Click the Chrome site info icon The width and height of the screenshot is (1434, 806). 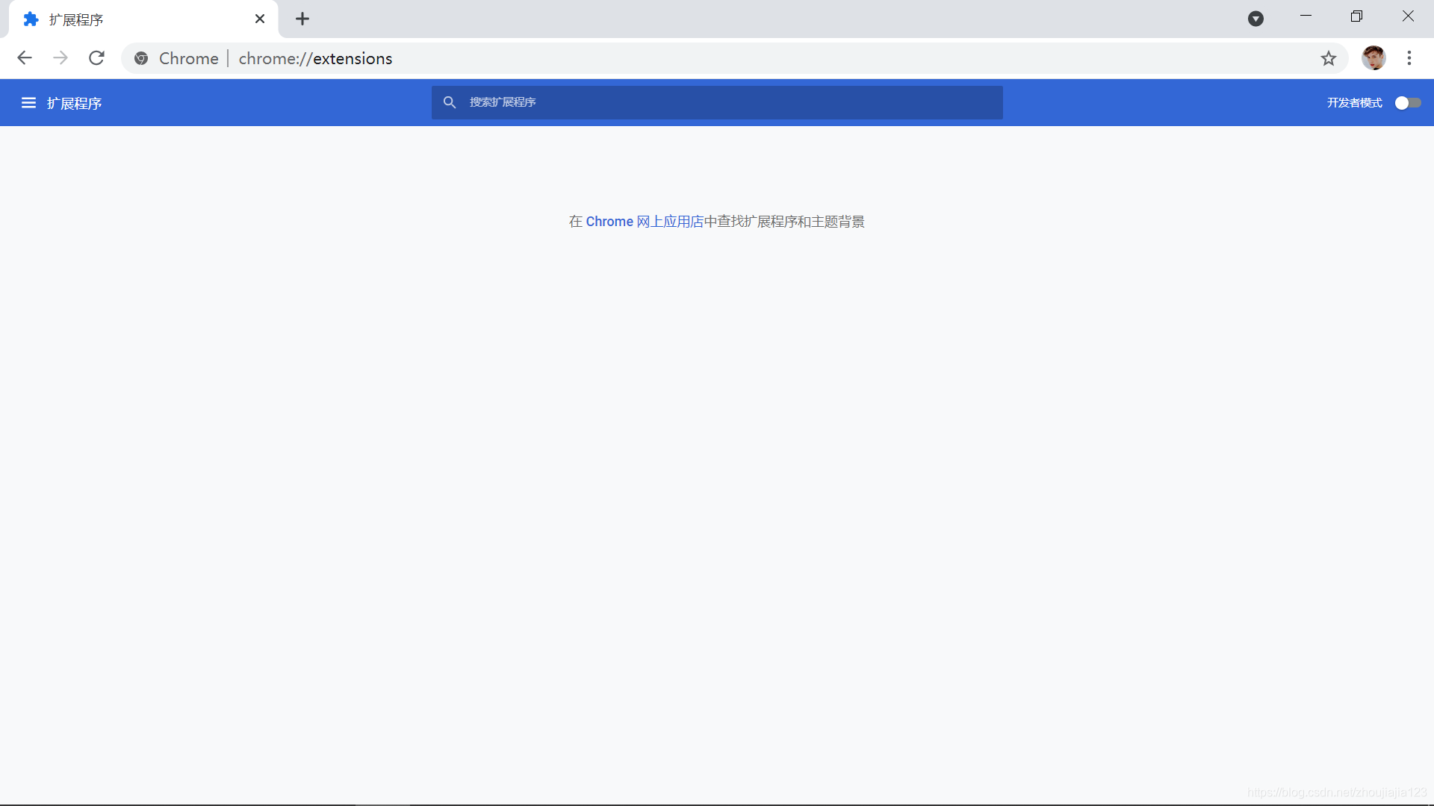pos(141,58)
